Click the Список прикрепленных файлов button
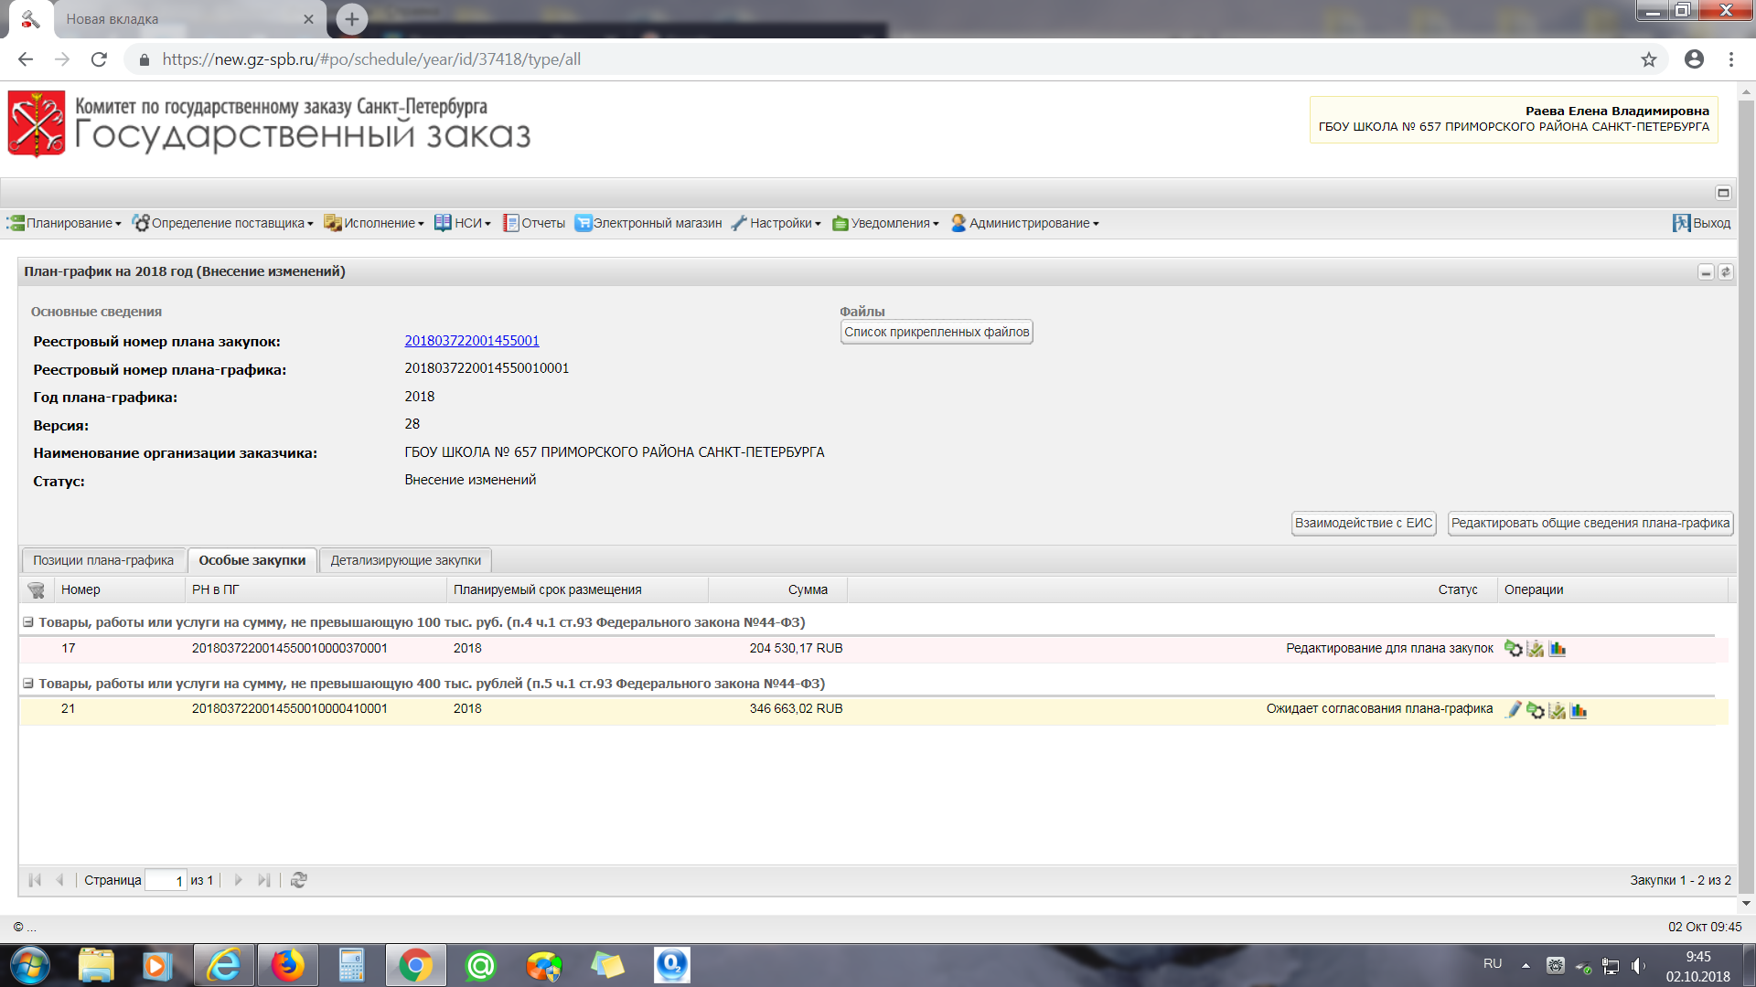 pyautogui.click(x=937, y=332)
